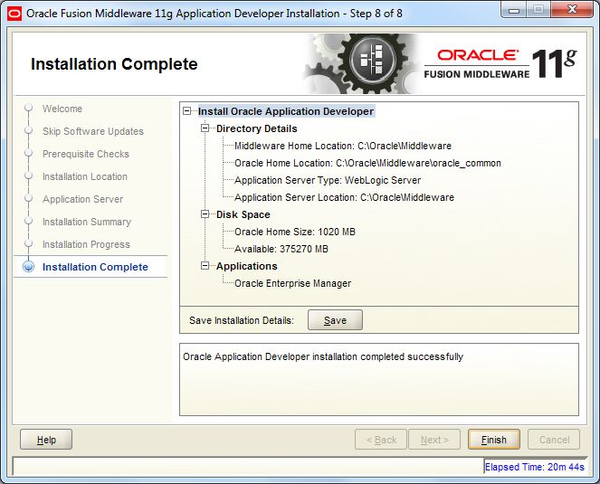Click the installation completed successfully message
This screenshot has width=600, height=484.
[323, 356]
